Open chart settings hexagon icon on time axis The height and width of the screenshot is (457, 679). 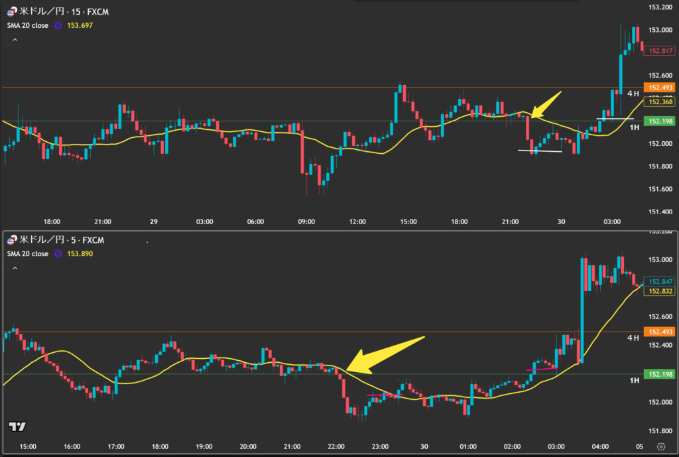click(x=661, y=446)
